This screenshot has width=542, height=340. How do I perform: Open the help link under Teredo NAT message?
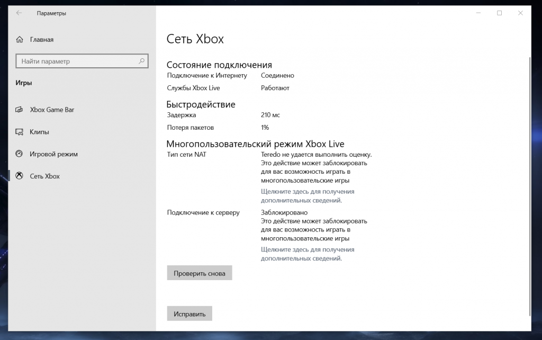(x=308, y=196)
